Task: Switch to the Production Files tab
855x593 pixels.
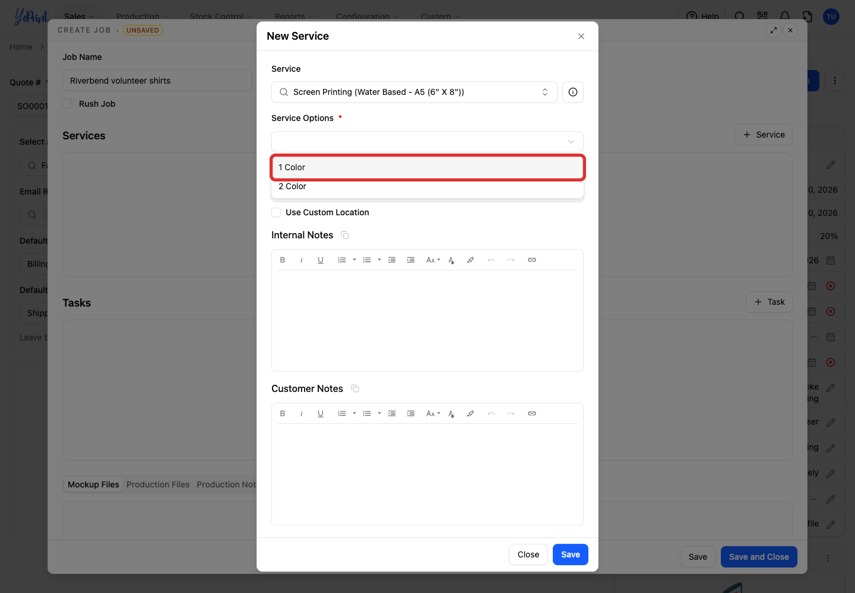Action: coord(158,484)
